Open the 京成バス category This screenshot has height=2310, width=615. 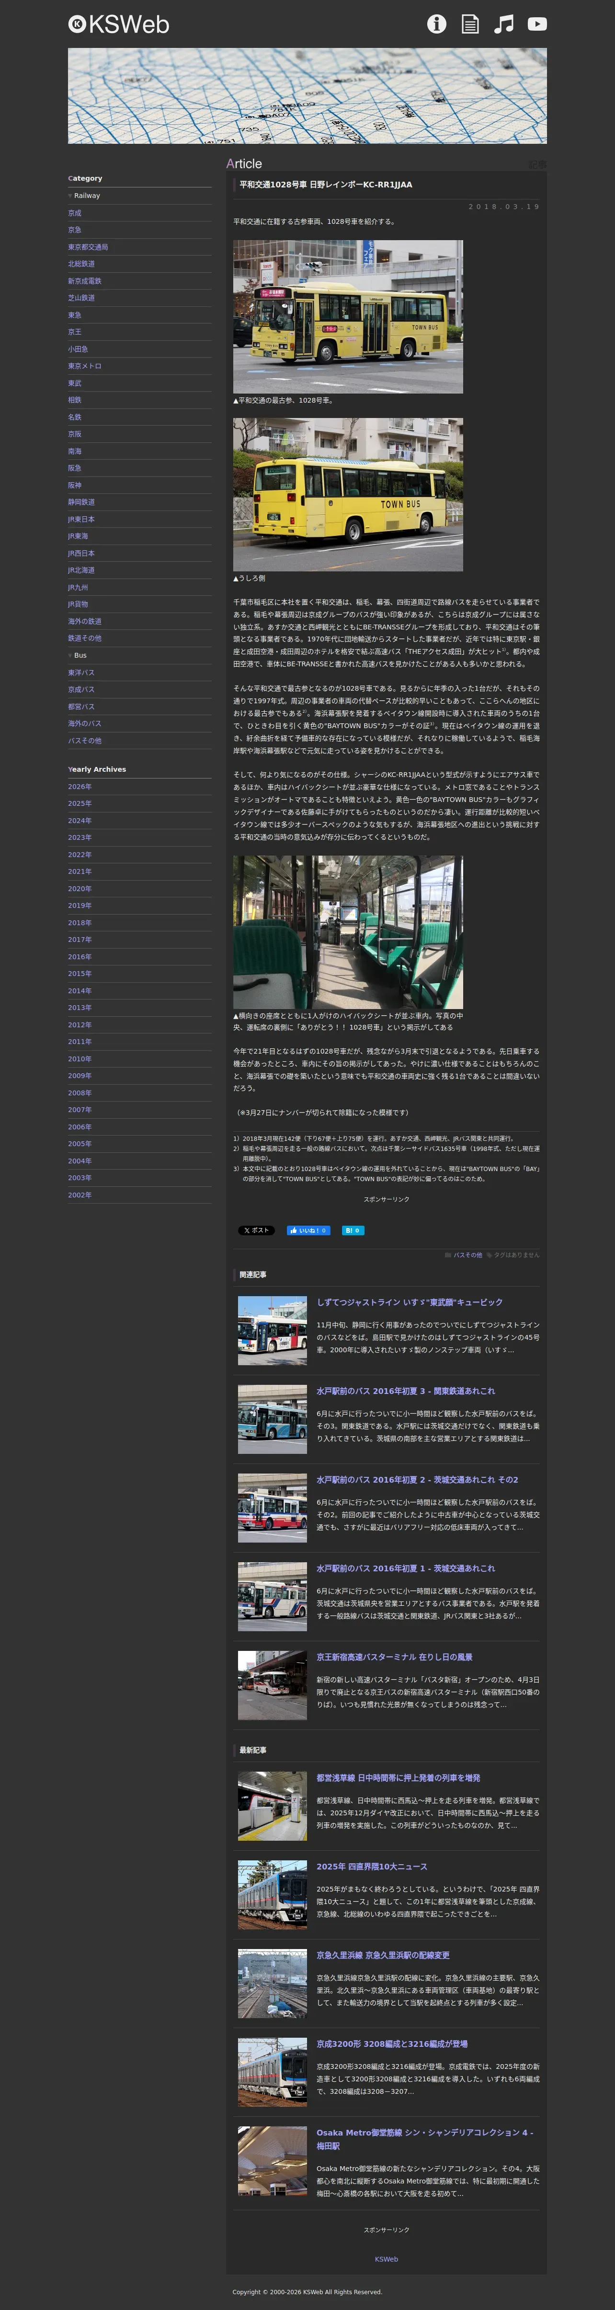(x=81, y=690)
